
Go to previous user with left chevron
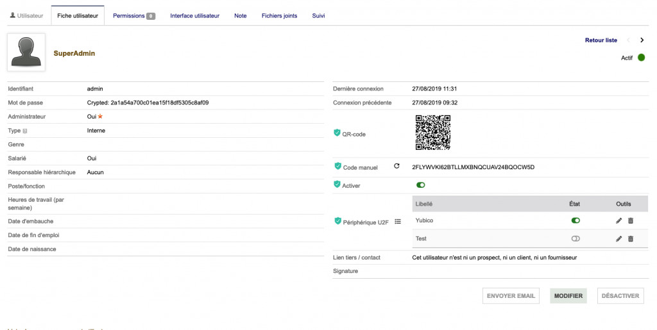point(628,40)
